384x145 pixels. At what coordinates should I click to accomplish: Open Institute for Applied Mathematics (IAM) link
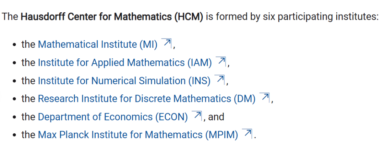pyautogui.click(x=124, y=63)
